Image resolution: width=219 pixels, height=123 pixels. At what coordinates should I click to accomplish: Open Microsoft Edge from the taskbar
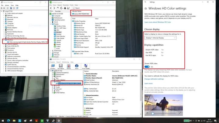(x=9, y=121)
